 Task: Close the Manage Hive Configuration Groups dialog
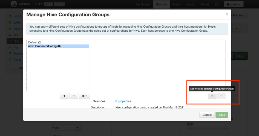pyautogui.click(x=227, y=14)
